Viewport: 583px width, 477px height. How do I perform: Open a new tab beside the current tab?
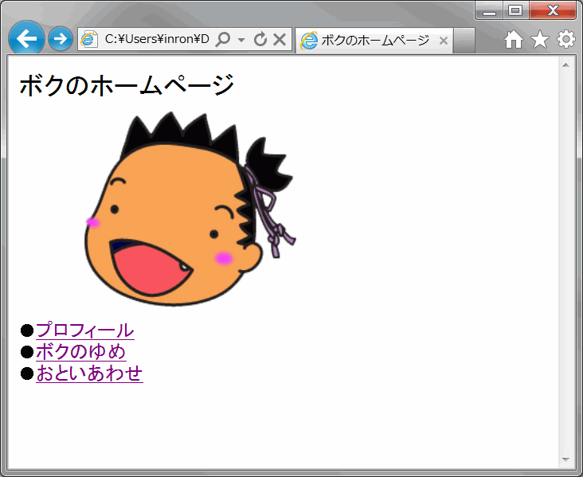tap(464, 41)
